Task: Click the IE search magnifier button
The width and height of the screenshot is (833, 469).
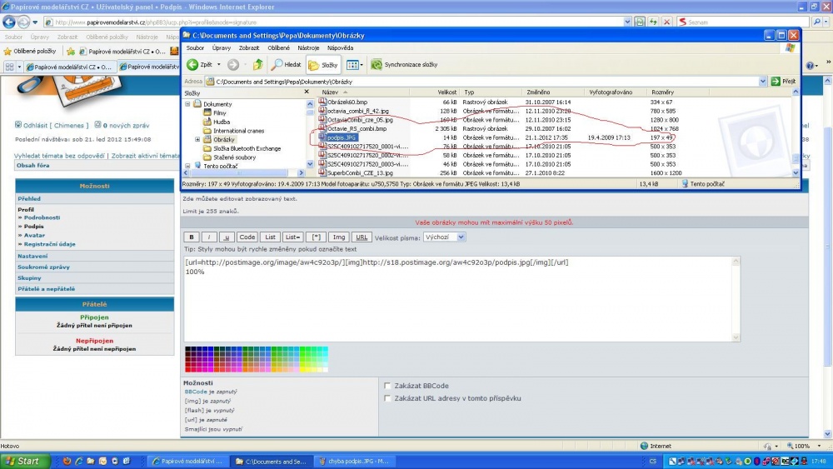Action: click(817, 22)
